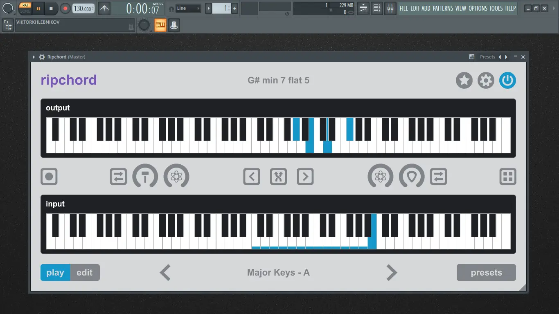Minimize the Ripchord plugin window
This screenshot has height=314, width=559.
(515, 57)
